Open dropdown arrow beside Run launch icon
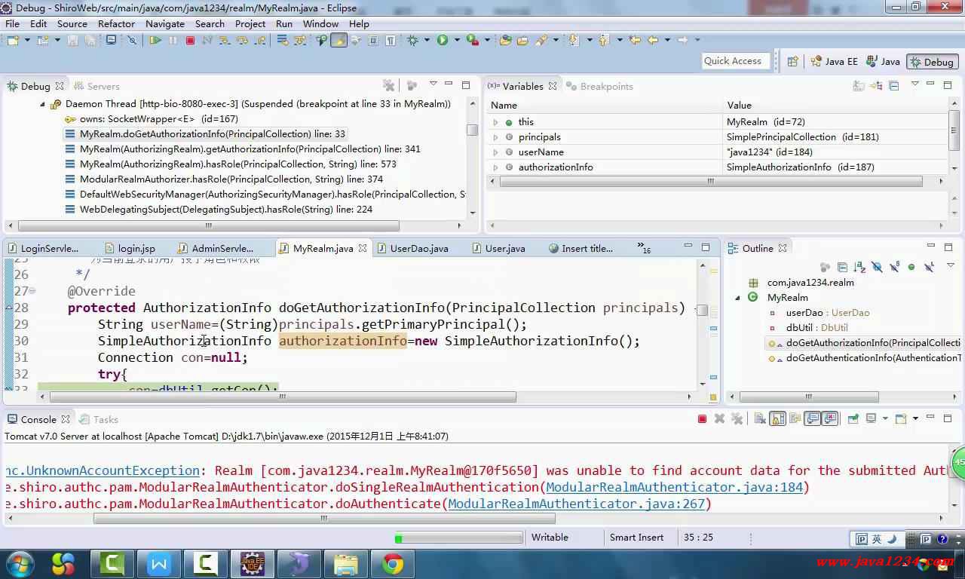The image size is (965, 579). pos(457,40)
